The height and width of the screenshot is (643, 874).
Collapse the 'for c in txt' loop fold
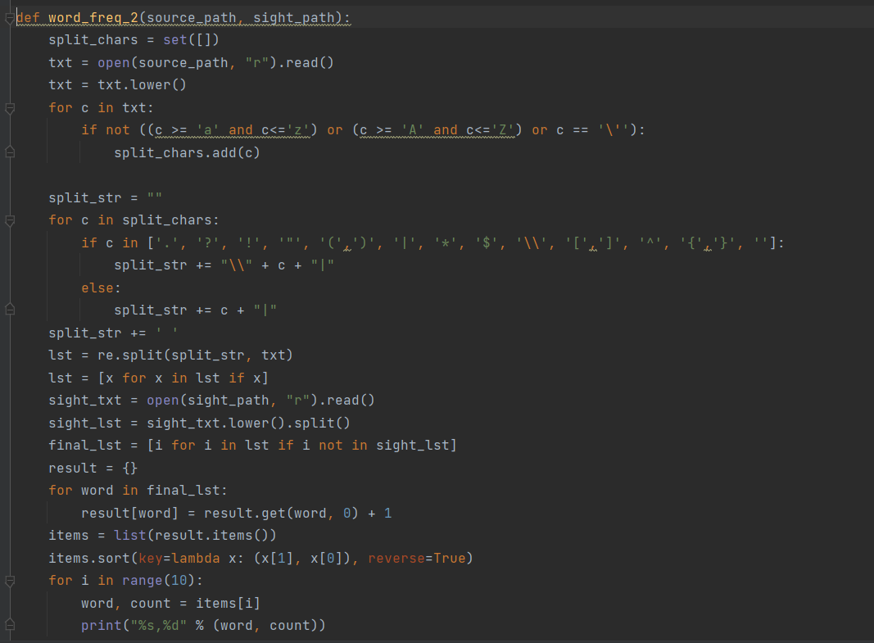[x=10, y=108]
